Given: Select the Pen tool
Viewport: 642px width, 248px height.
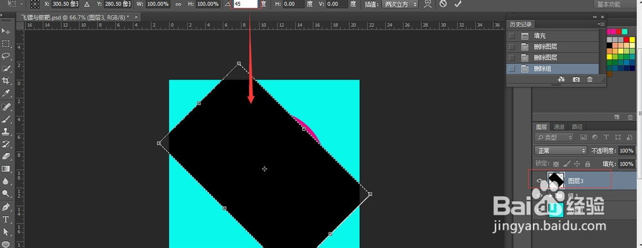Looking at the screenshot, I should [6, 207].
